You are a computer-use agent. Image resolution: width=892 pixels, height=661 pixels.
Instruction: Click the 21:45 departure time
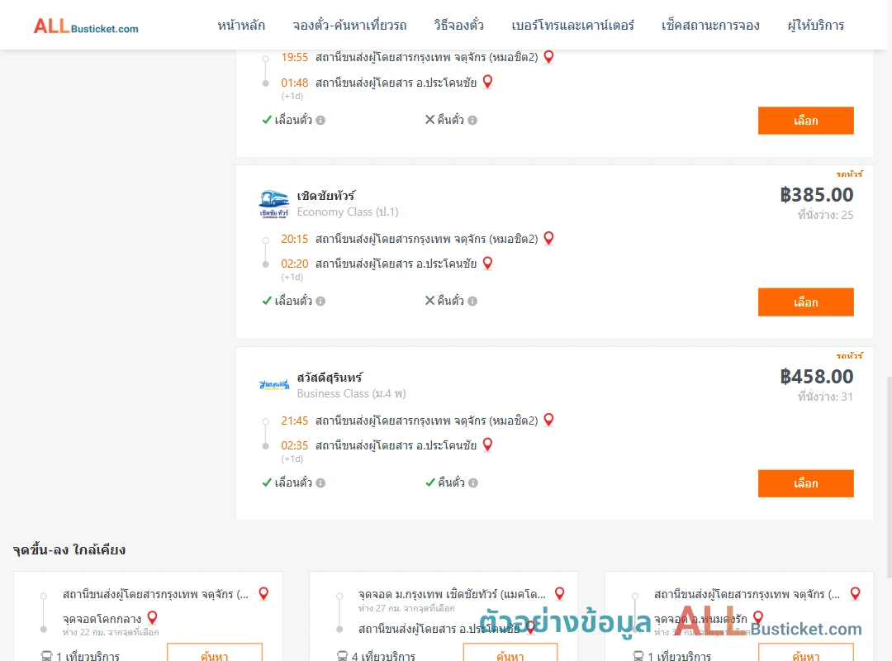pyautogui.click(x=294, y=421)
